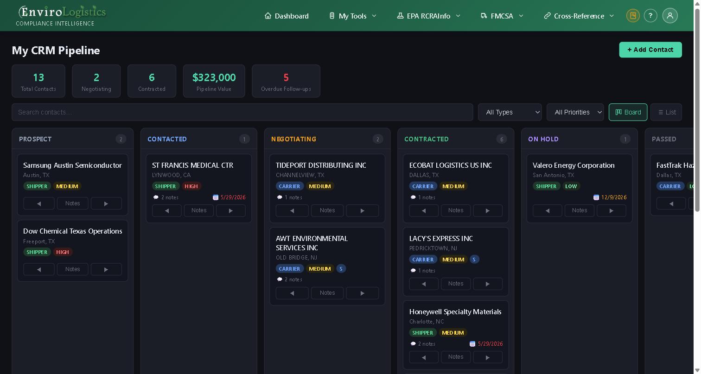
Task: Move ST FRANCIS MEDICAL CTR card left
Action: (167, 210)
